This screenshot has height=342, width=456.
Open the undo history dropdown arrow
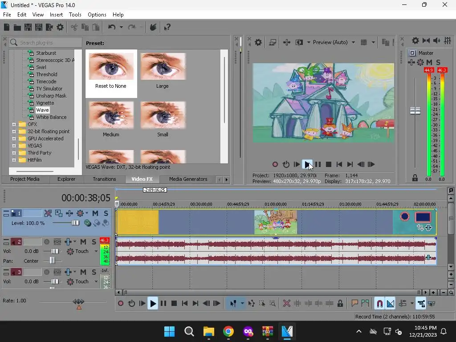pos(121,27)
